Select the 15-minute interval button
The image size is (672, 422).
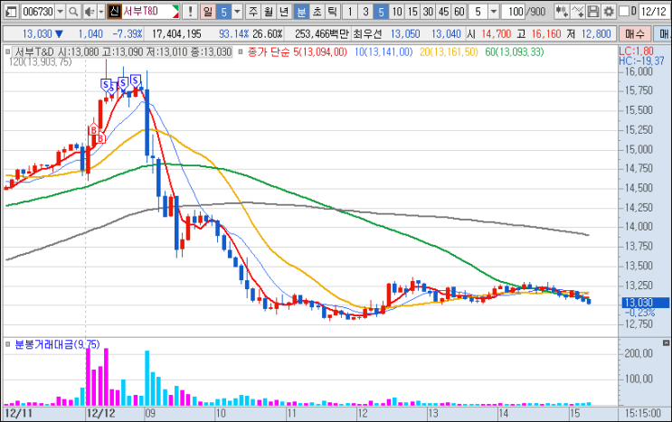coord(412,12)
